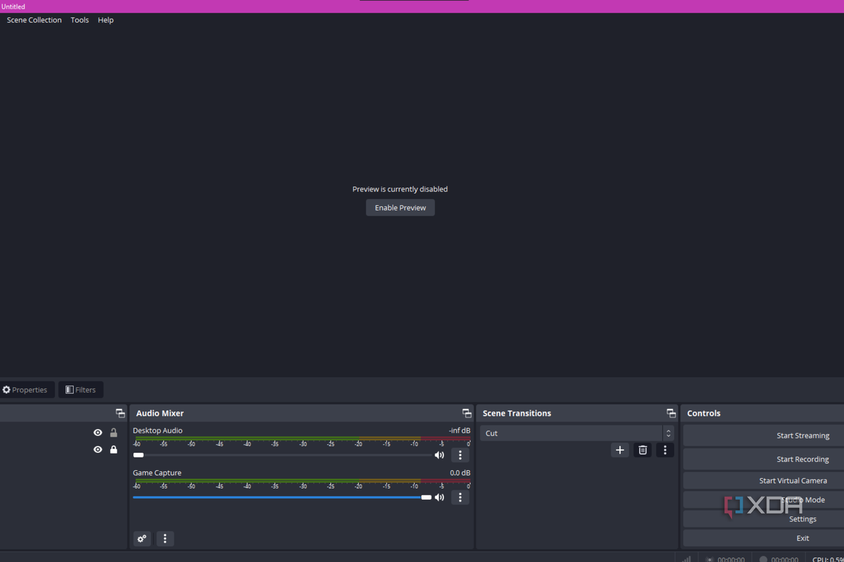Open Advanced Audio Properties gears icon

142,539
